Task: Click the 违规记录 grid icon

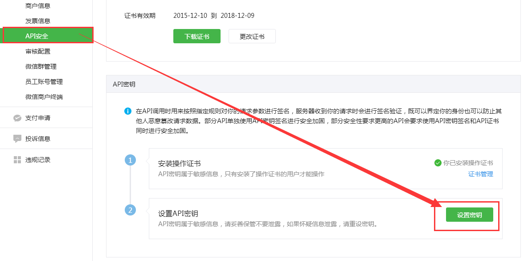Action: tap(17, 160)
